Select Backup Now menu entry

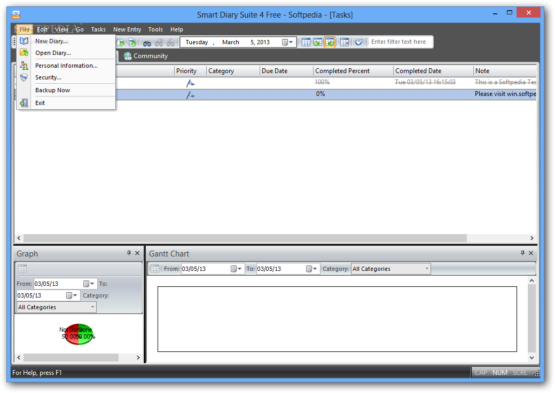[x=66, y=90]
